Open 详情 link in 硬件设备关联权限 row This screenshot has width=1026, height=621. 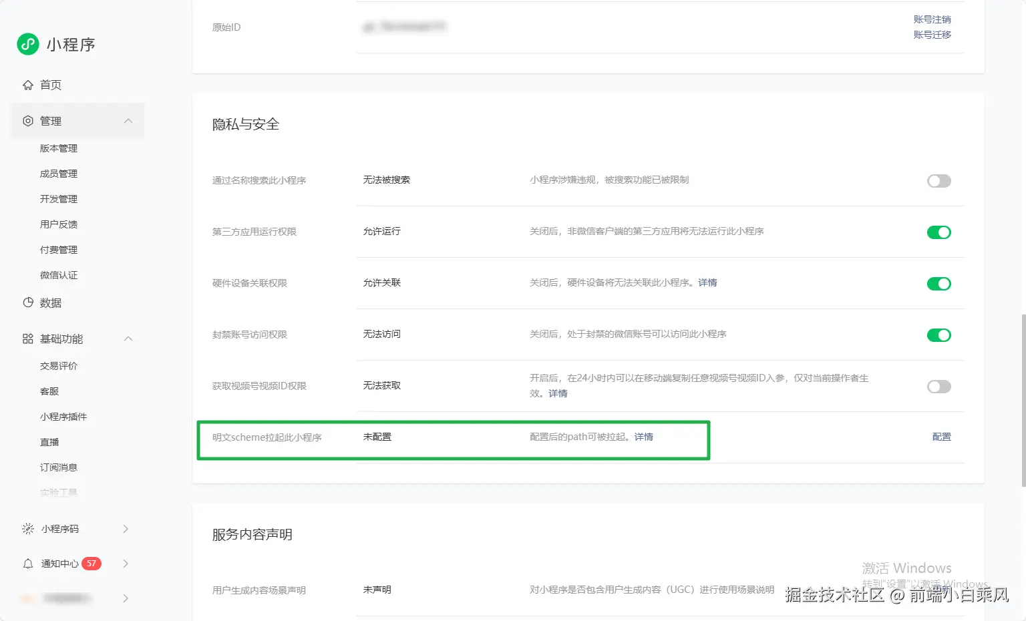(707, 282)
